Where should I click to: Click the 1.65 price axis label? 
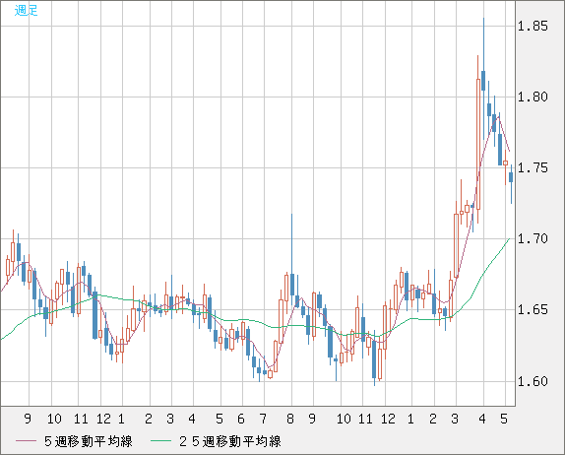tap(533, 309)
